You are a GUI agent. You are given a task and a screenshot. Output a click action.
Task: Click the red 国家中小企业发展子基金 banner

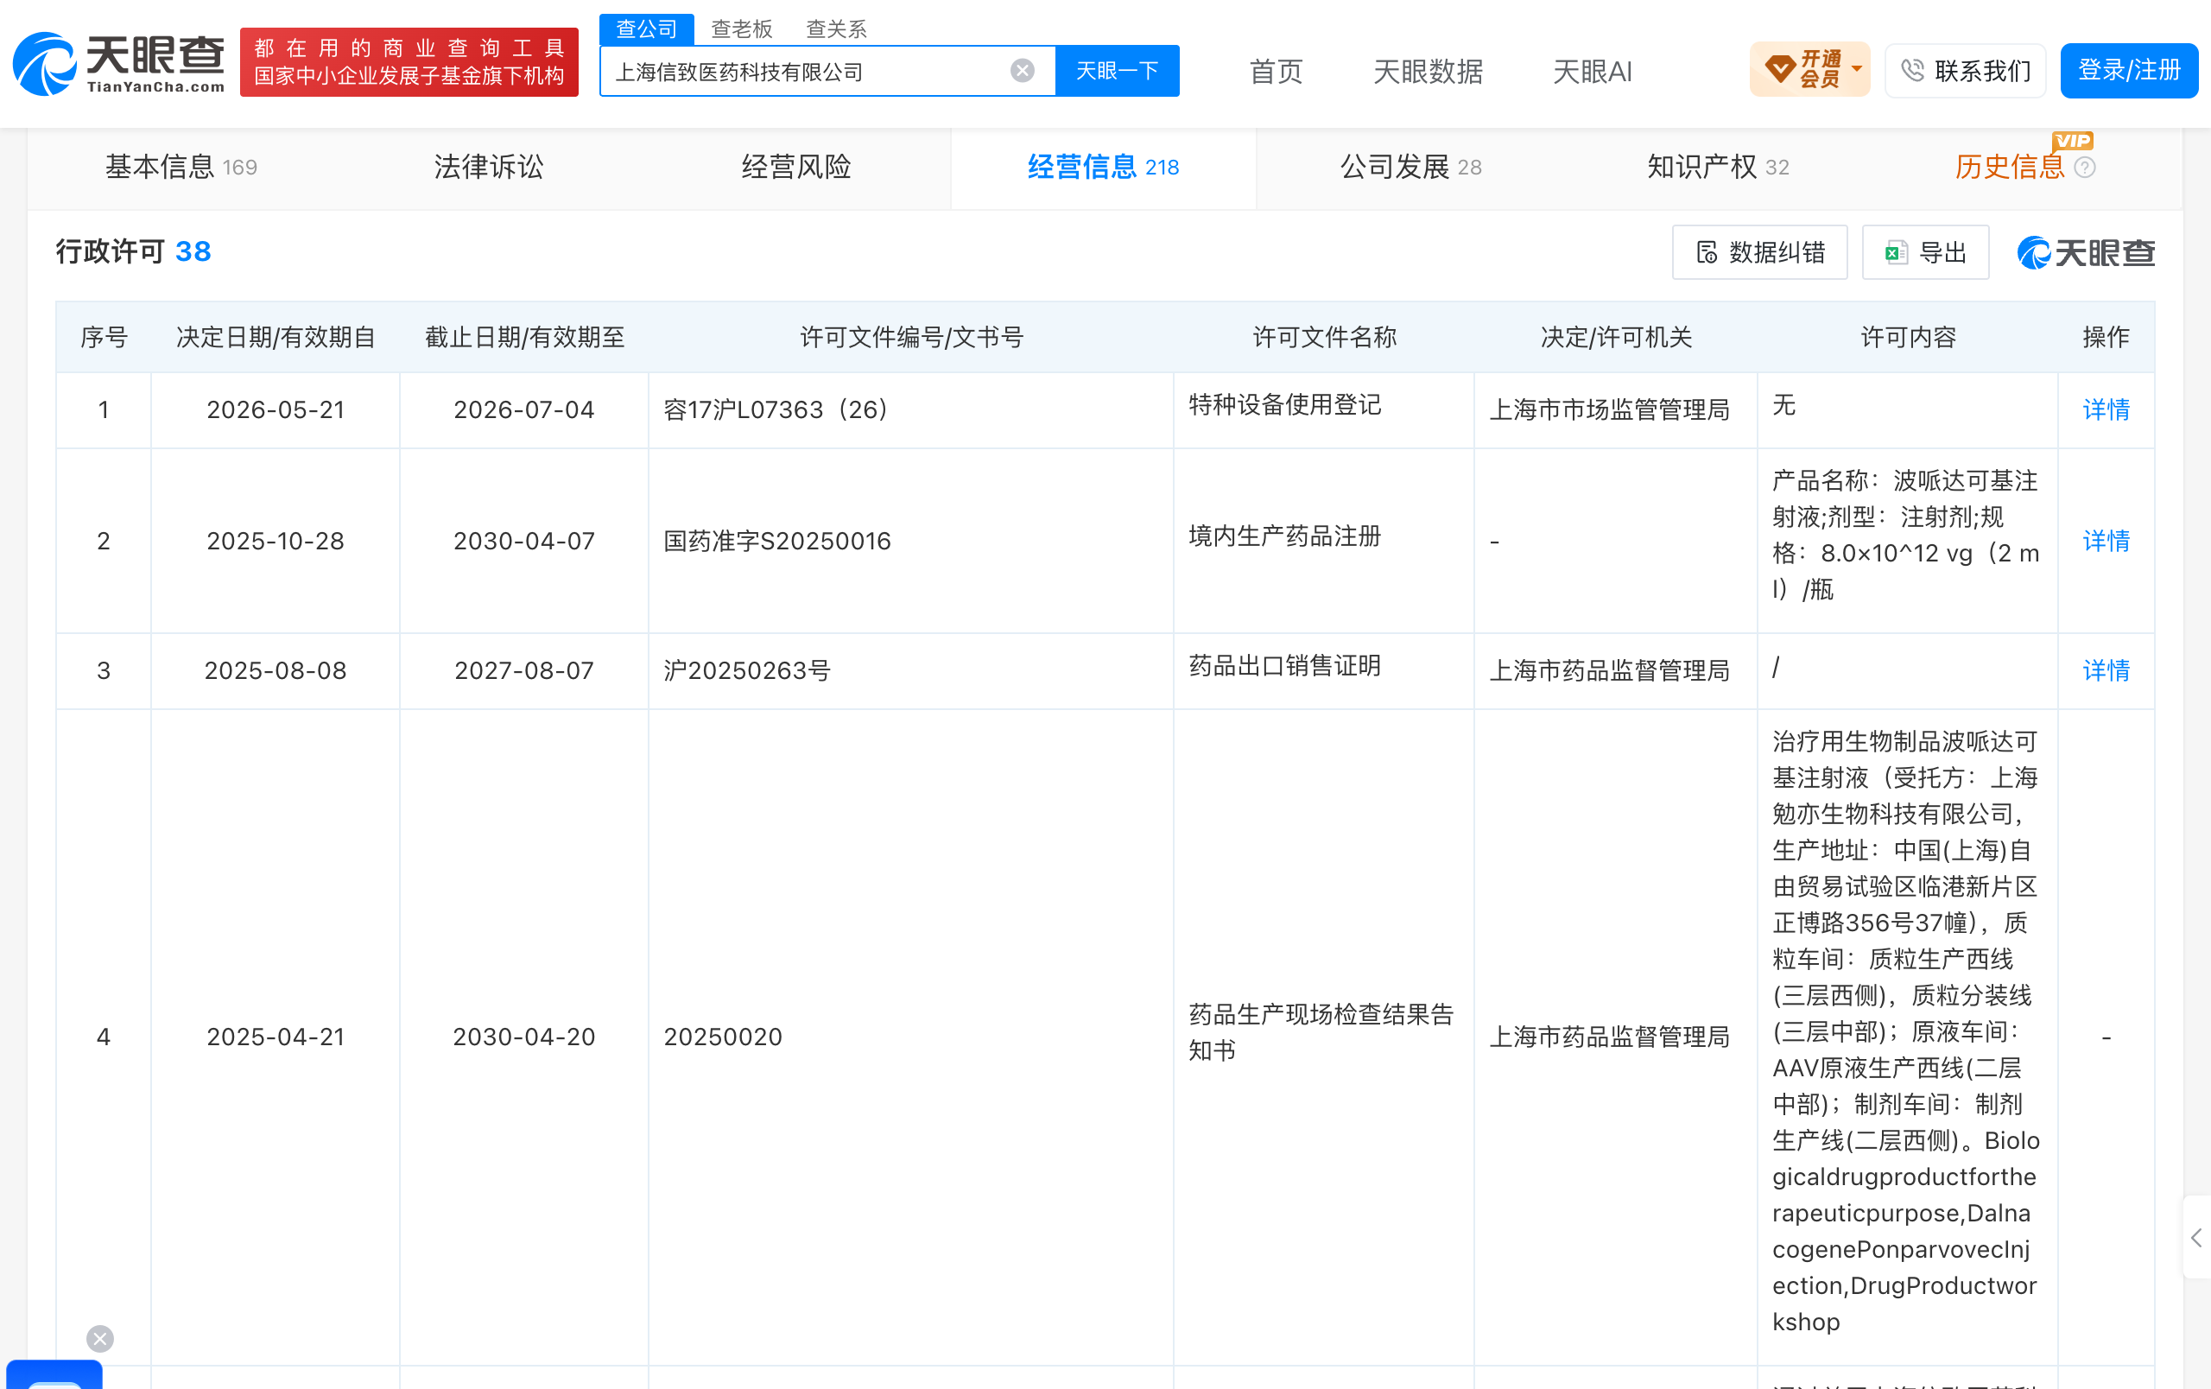tap(409, 61)
